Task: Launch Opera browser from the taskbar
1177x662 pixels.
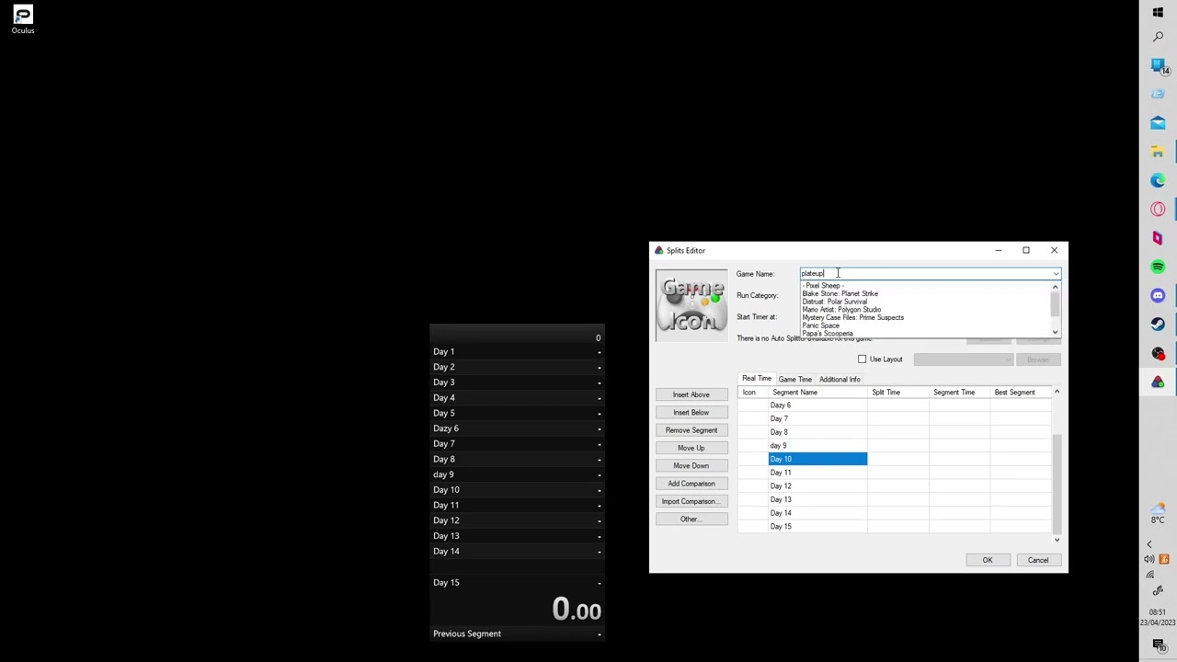Action: click(x=1158, y=209)
